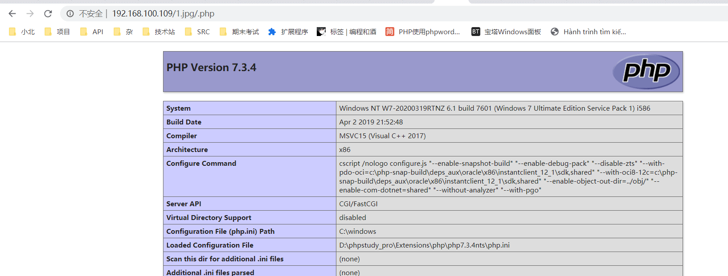This screenshot has height=276, width=728.
Task: Click the C:\windows path value
Action: [x=357, y=232]
